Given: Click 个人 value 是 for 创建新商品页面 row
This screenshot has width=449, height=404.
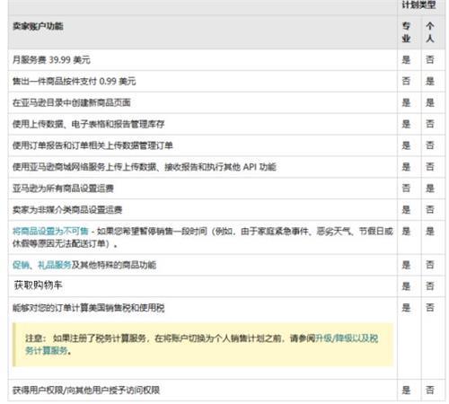Looking at the screenshot, I should pyautogui.click(x=430, y=102).
